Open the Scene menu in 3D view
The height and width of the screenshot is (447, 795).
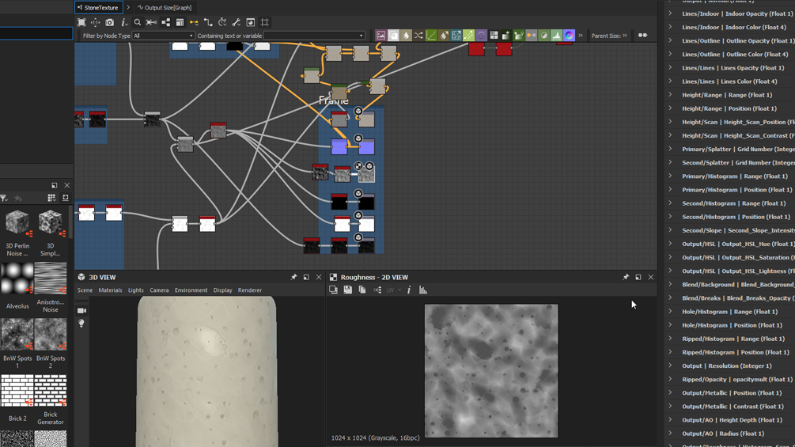click(85, 290)
